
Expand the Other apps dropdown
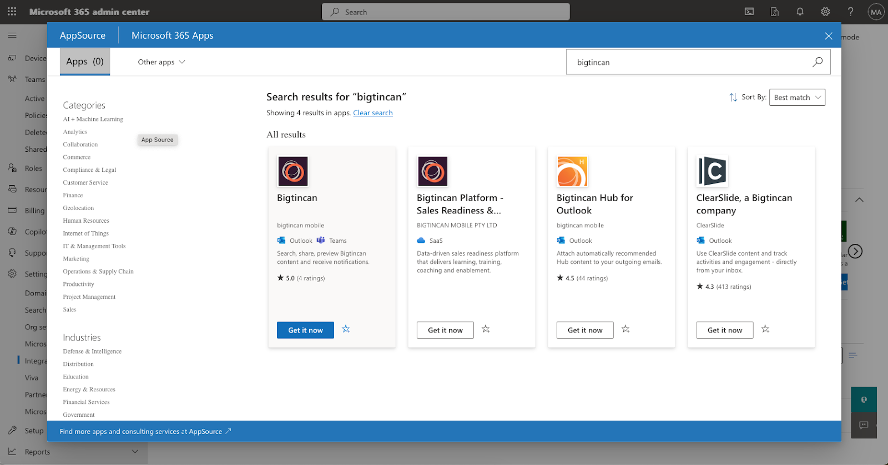pos(161,62)
